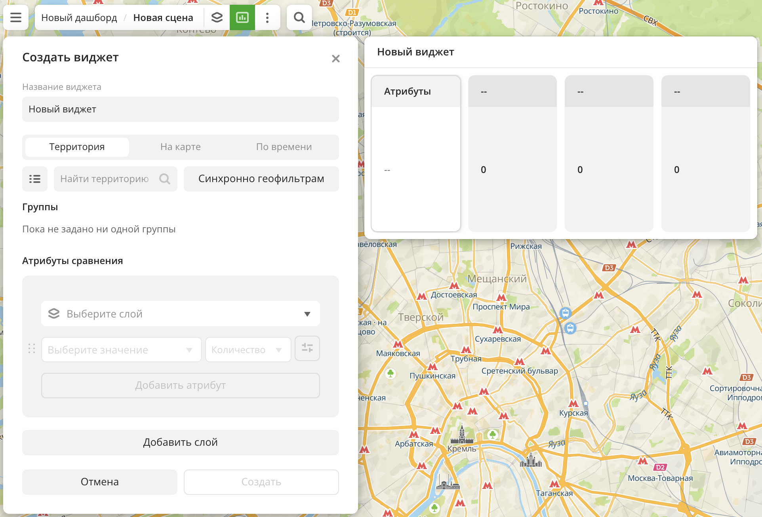Screen dimensions: 762x517
Task: Open the hamburger main menu
Action: 16,17
